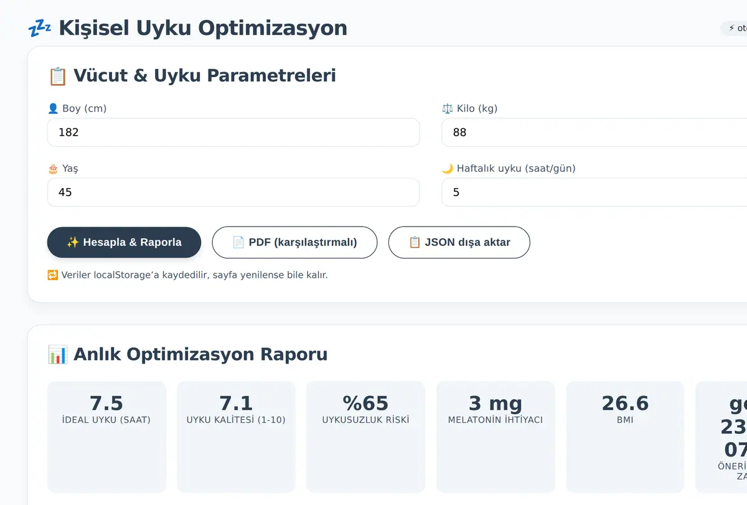Click the moon icon beside Haftalık uyku

click(x=448, y=168)
